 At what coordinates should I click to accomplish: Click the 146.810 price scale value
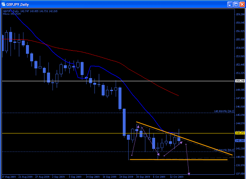tap(240, 106)
